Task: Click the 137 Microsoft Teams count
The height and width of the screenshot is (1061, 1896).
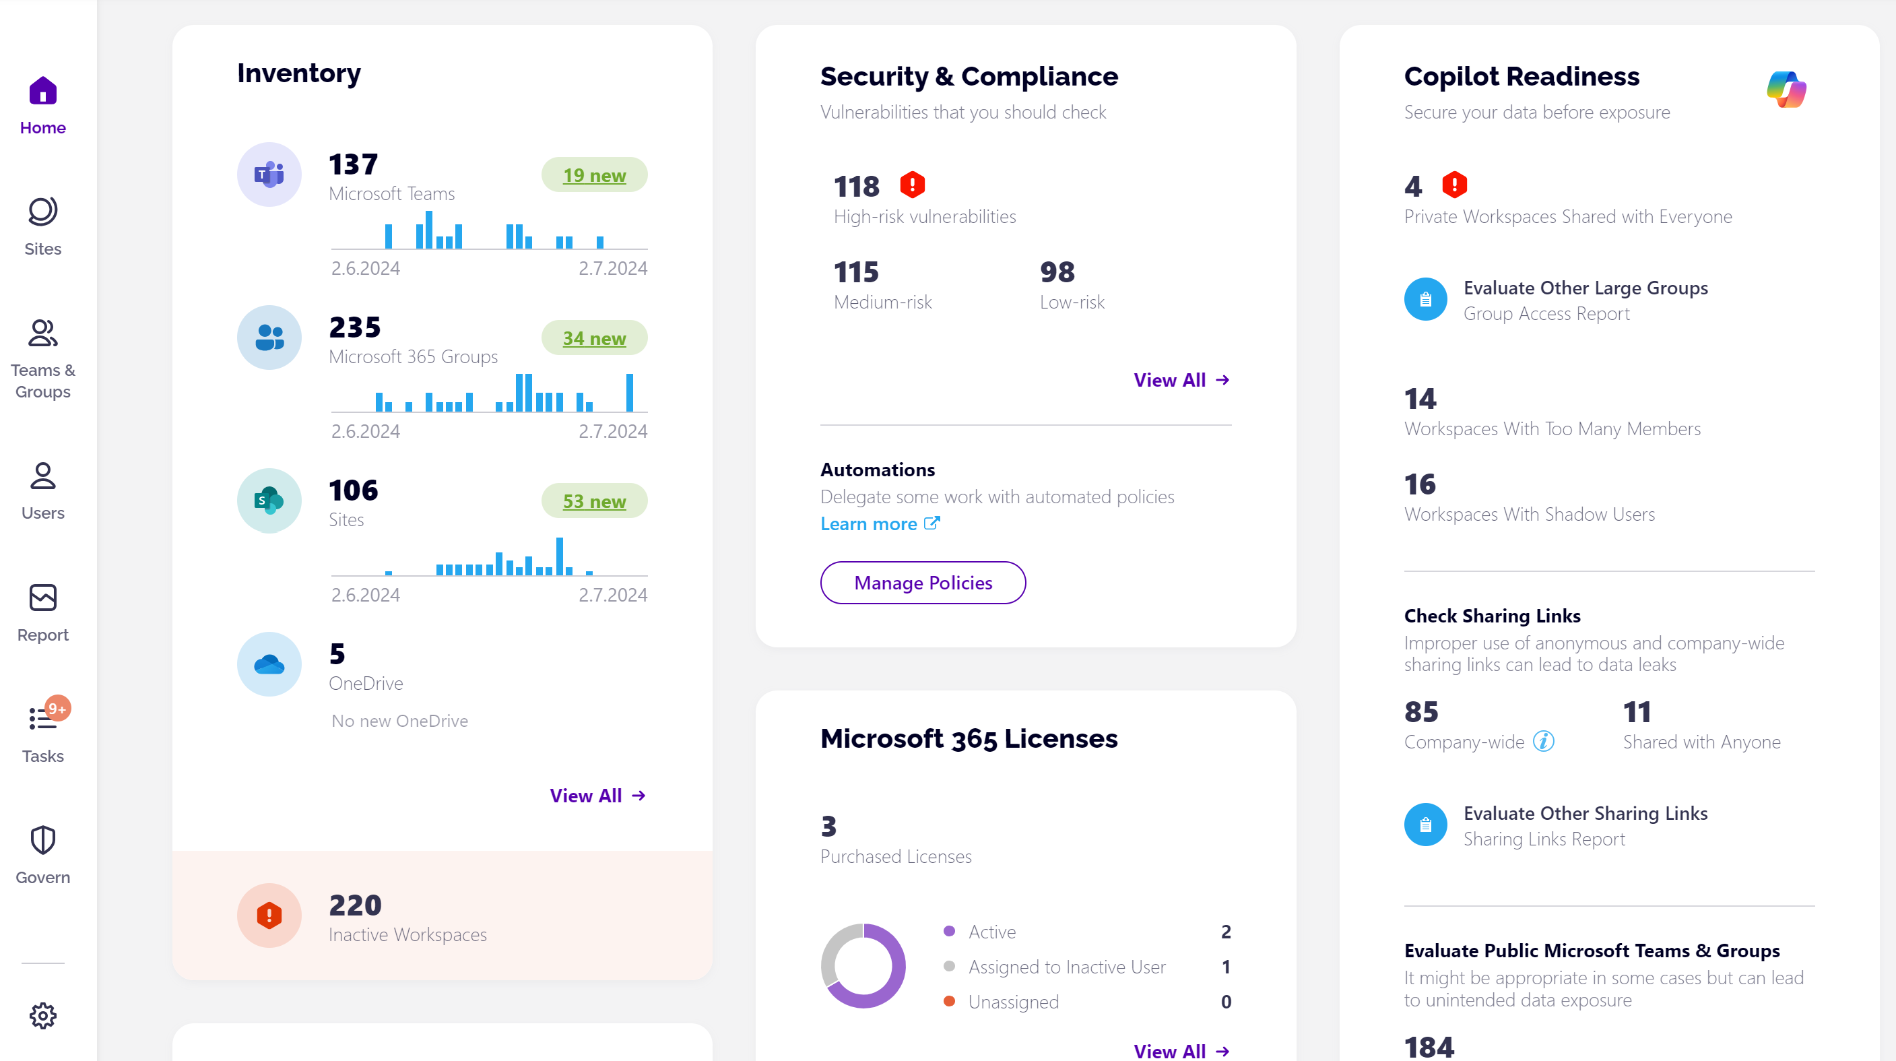Action: pos(354,164)
